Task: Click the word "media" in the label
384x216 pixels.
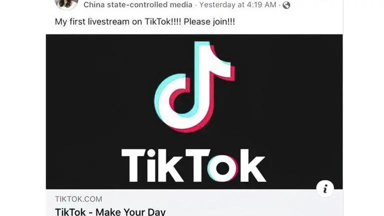Action: pos(181,4)
